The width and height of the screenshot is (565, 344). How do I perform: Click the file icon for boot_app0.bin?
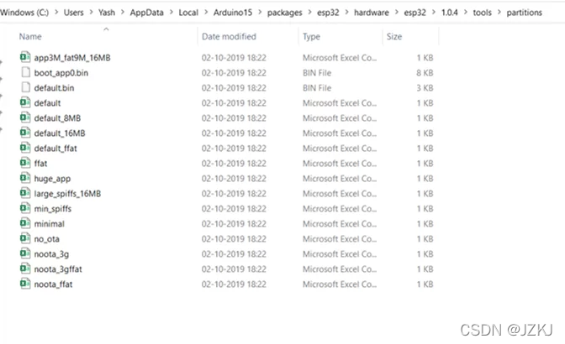25,72
